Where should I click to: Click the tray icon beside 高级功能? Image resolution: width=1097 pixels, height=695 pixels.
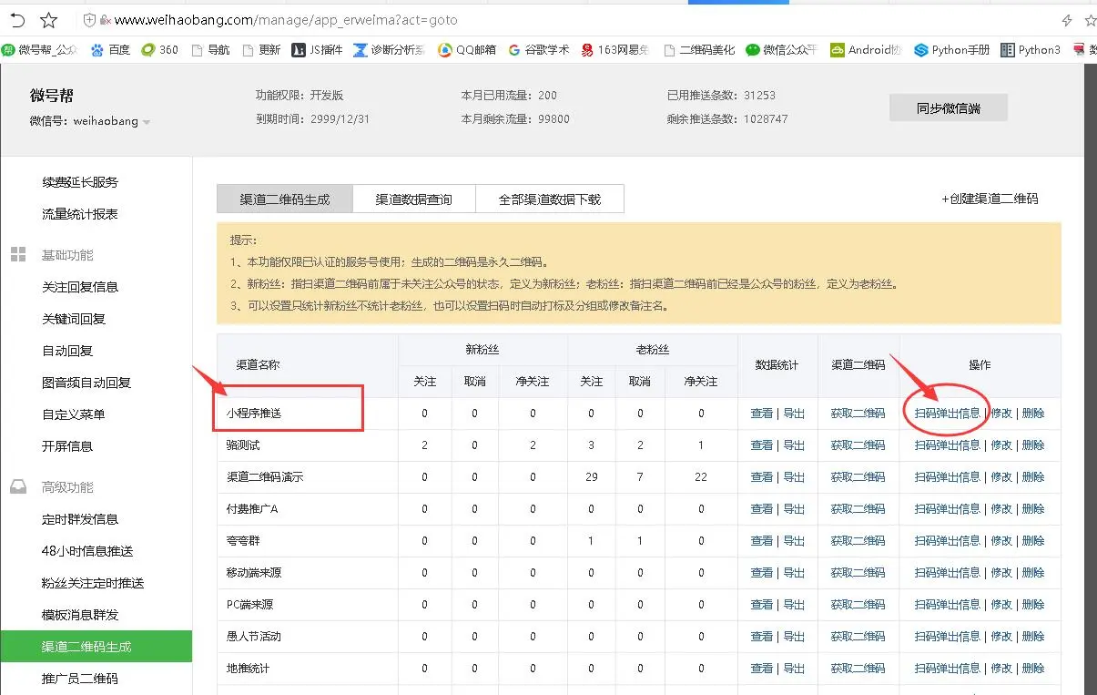[x=18, y=487]
